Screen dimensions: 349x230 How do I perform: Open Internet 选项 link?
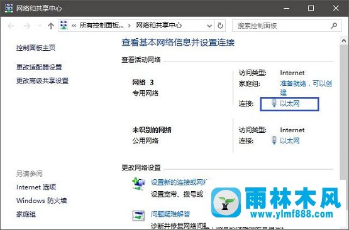click(x=36, y=187)
